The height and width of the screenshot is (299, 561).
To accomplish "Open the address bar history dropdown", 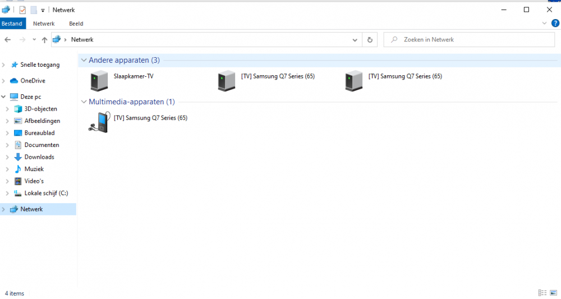I will 355,40.
